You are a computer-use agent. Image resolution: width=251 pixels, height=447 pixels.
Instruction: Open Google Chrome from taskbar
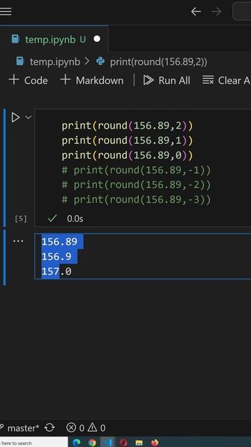click(92, 443)
